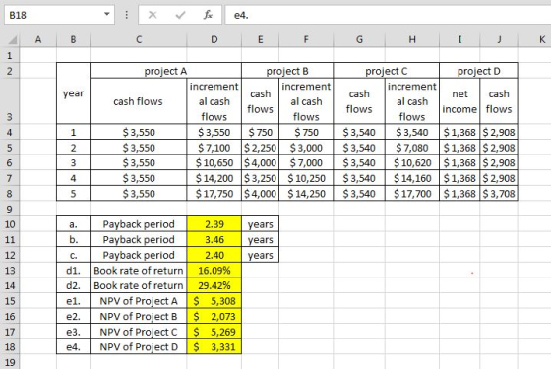Viewport: 551px width, 369px height.
Task: Click the 'years' cell in row 11
Action: [x=260, y=240]
